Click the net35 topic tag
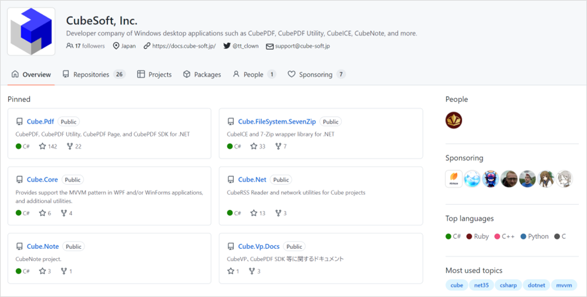Viewport: 587px width, 297px height. [481, 285]
